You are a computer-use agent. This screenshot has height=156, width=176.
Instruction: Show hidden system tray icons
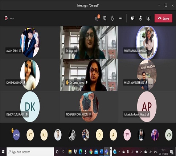119,152
